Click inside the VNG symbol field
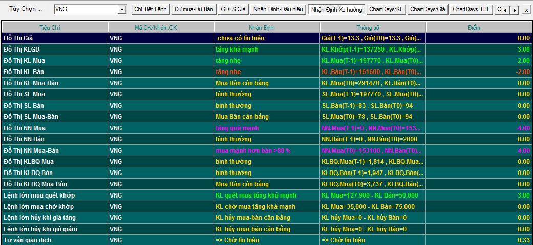 click(86, 10)
